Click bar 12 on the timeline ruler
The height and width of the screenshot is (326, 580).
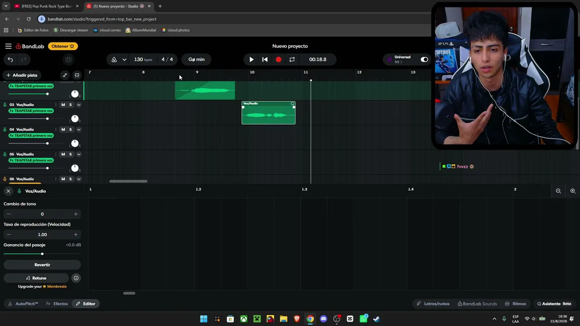point(359,72)
